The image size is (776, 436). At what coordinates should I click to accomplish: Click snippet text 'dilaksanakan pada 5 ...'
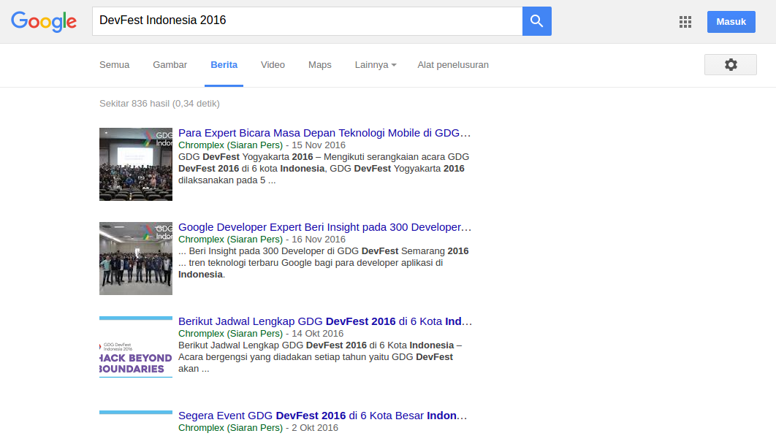click(227, 180)
